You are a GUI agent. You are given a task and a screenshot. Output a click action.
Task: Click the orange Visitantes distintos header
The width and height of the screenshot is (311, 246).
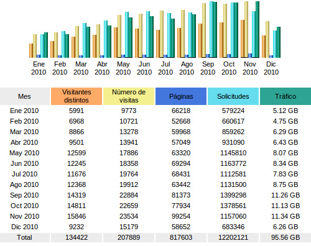point(77,96)
